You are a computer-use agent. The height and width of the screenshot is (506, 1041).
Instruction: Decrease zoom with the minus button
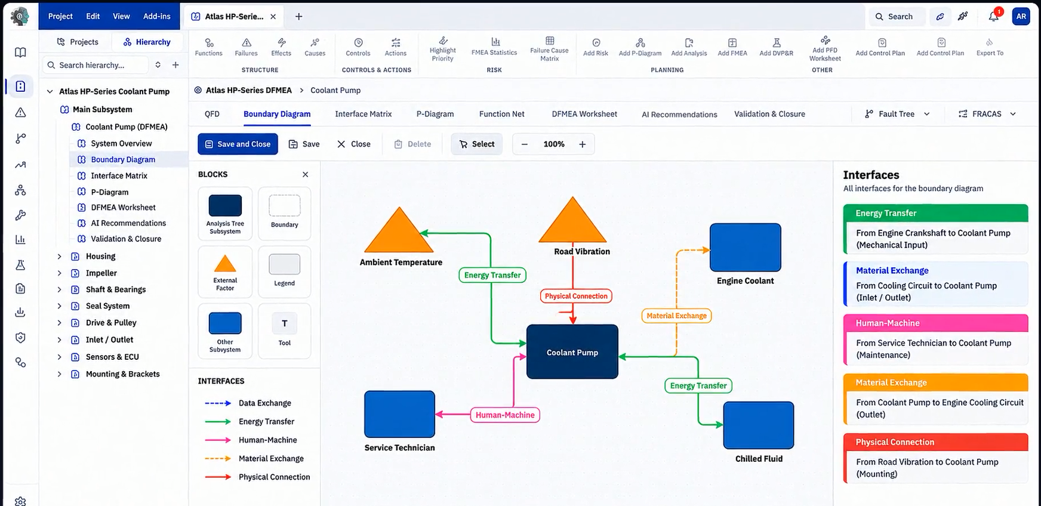[524, 144]
